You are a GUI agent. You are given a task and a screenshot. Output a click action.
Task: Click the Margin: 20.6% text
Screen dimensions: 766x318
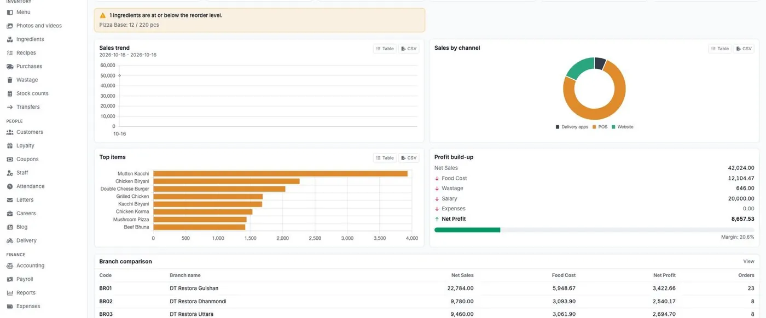coord(738,237)
